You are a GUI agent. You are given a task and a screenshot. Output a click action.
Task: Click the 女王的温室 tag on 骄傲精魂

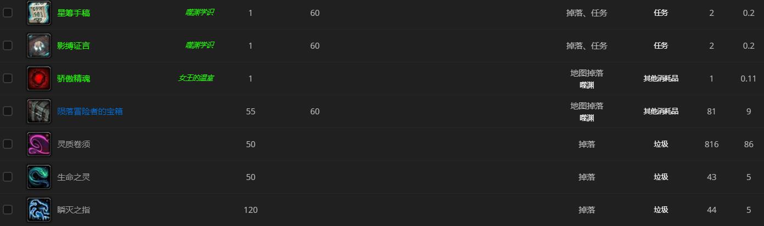[x=196, y=78]
